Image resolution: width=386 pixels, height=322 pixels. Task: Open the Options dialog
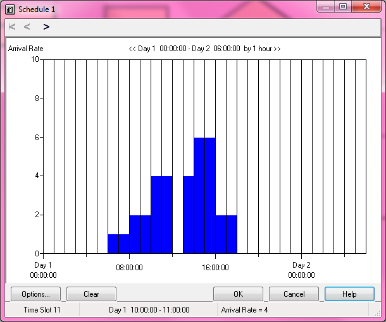(x=35, y=294)
